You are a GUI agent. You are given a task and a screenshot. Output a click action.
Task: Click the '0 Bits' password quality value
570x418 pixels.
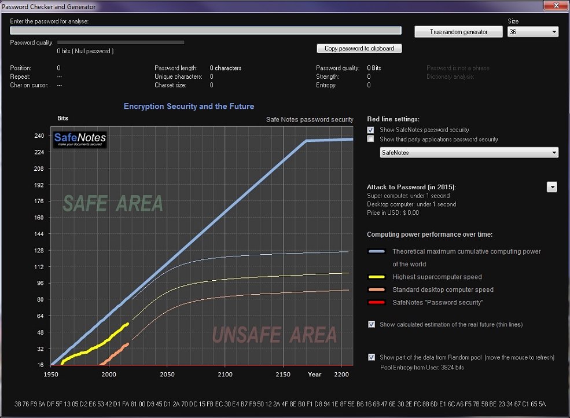(374, 68)
